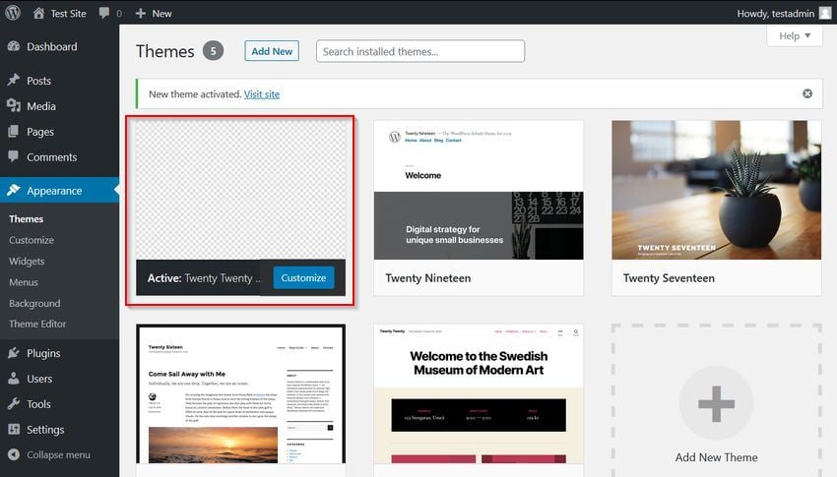Open the comments bubble icon in admin bar

click(x=104, y=14)
